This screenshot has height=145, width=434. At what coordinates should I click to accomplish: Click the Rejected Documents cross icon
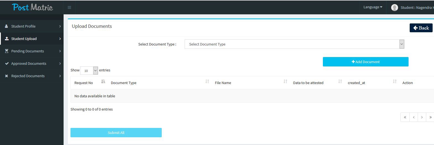point(6,76)
